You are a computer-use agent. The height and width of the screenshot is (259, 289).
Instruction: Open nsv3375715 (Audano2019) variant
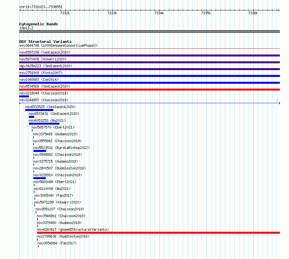coord(56,161)
